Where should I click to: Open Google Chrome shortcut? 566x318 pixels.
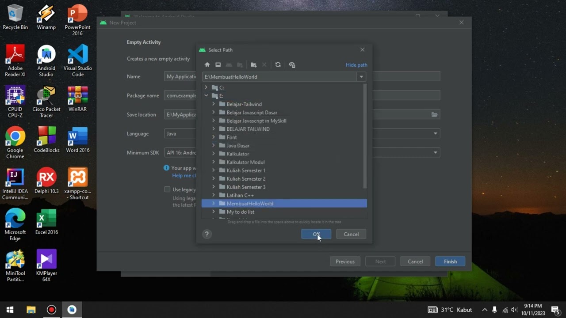tap(15, 143)
